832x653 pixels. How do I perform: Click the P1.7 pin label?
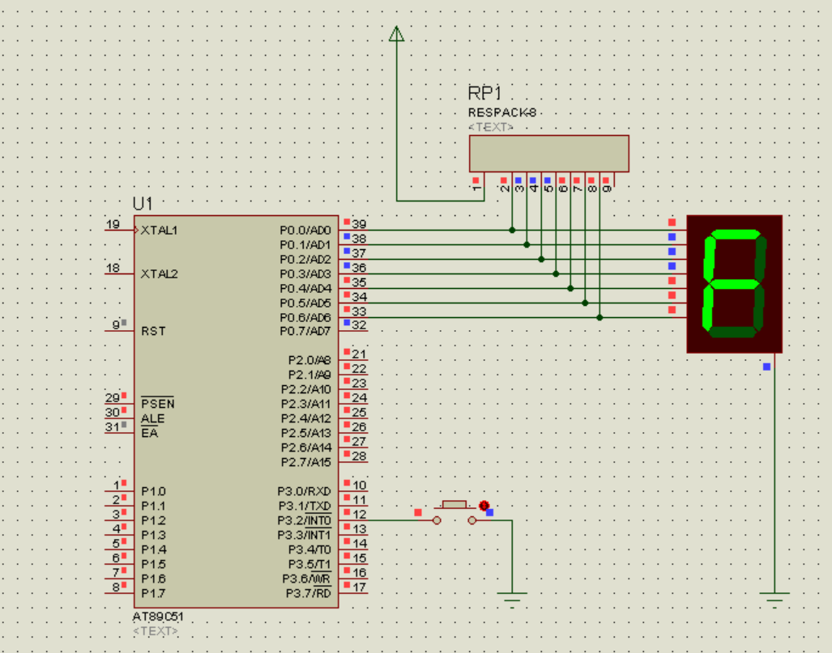coord(153,593)
